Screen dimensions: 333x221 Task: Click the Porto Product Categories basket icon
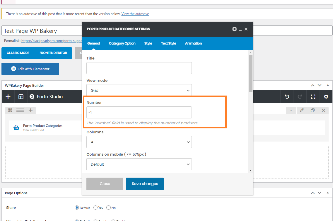tap(16, 127)
